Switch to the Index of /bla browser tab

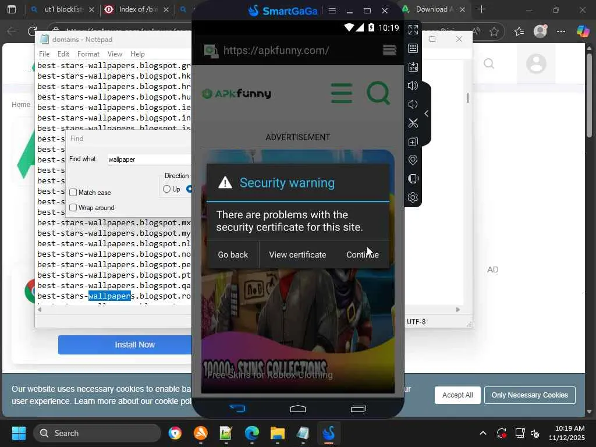tap(137, 9)
